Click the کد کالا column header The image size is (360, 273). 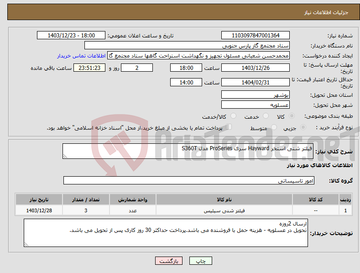tap(316, 199)
